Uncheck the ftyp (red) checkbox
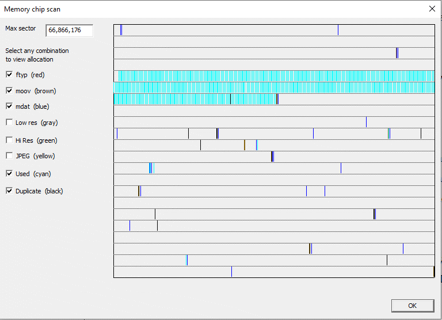 [x=9, y=75]
